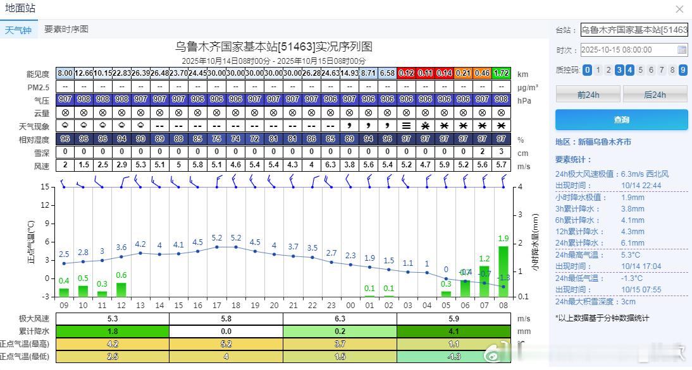This screenshot has height=370, width=692.
Task: Select visibility value 6.58
Action: tap(388, 73)
